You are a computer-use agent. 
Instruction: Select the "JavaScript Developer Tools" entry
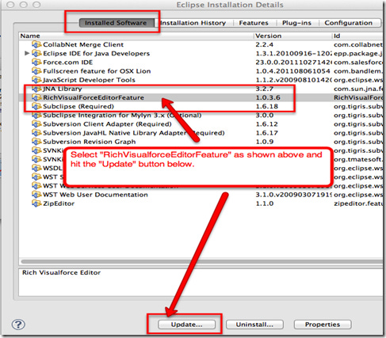pos(89,80)
